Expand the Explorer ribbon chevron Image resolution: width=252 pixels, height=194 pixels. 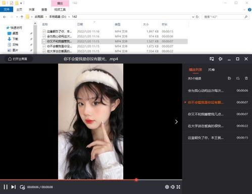(x=244, y=10)
